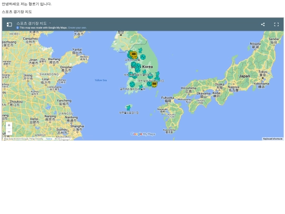Select the Jeju island stadium marker
285x214 pixels.
[x=129, y=108]
